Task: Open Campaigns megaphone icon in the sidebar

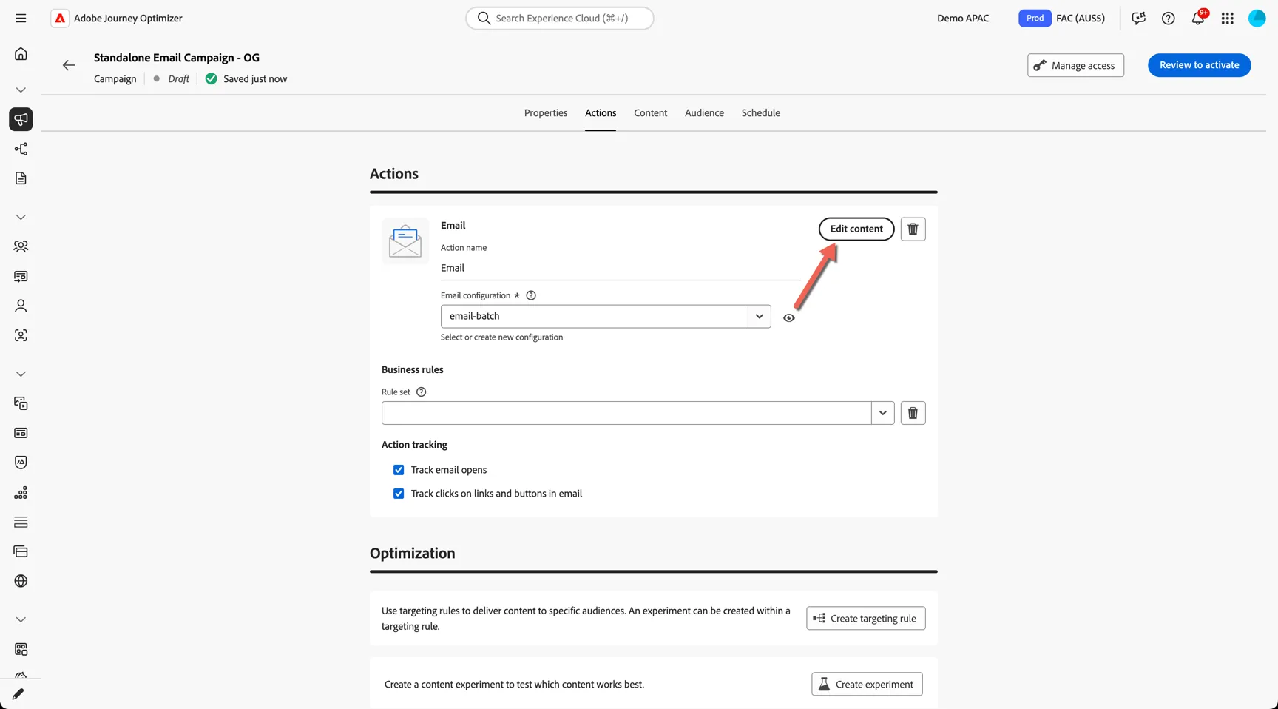Action: (21, 119)
